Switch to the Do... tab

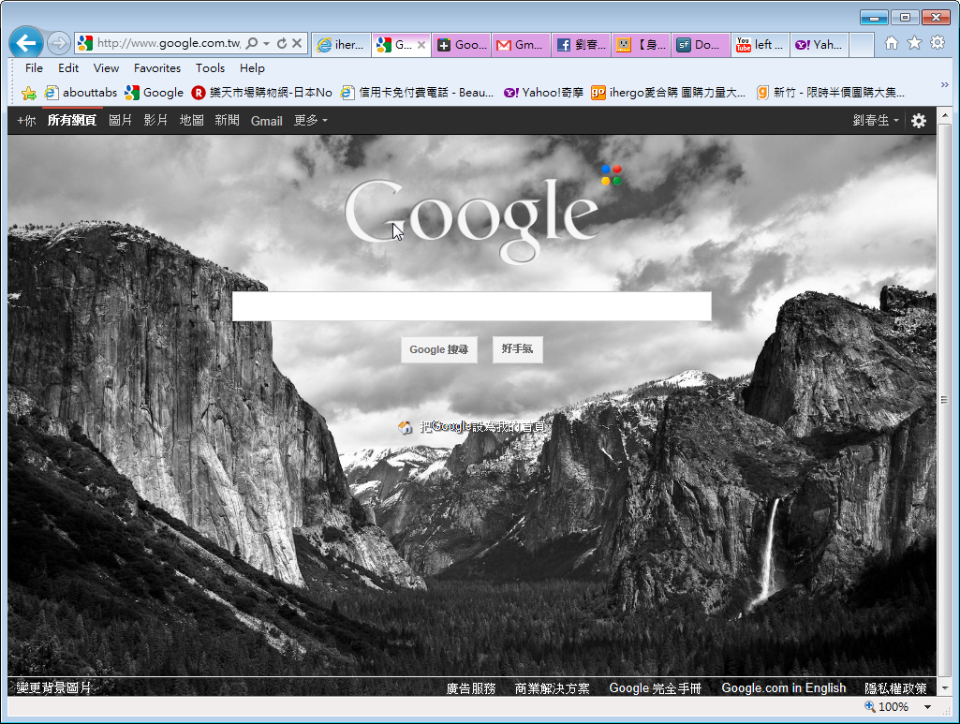pos(701,45)
